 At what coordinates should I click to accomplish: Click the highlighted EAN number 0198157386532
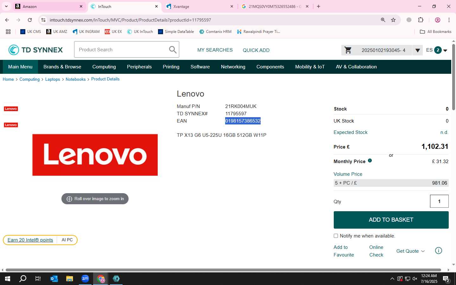click(243, 121)
